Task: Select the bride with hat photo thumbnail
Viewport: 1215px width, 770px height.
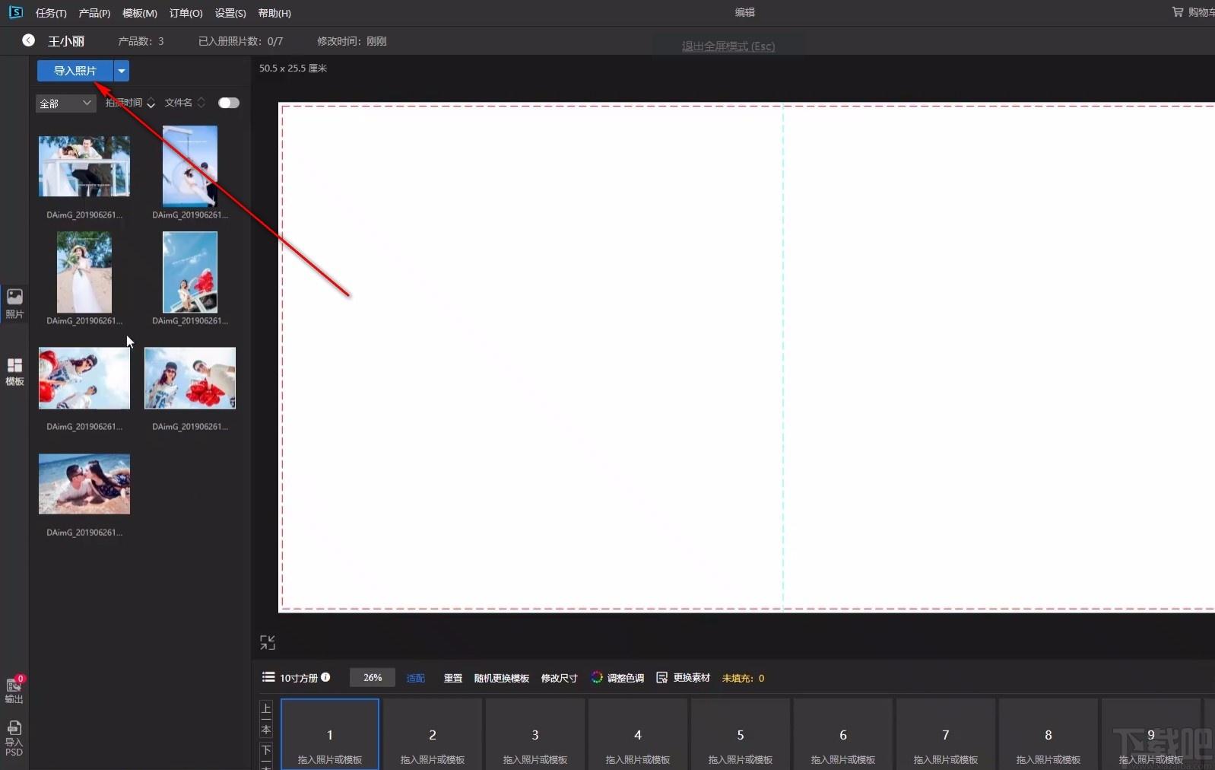Action: (x=84, y=272)
